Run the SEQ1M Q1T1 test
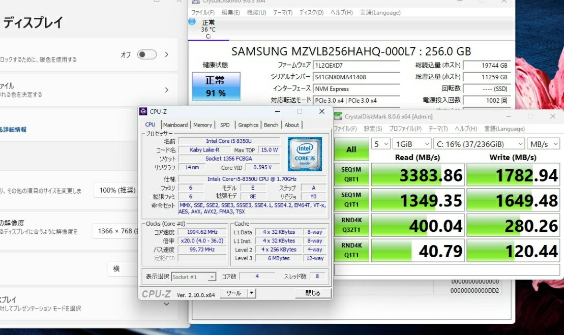The height and width of the screenshot is (335, 564). (351, 199)
